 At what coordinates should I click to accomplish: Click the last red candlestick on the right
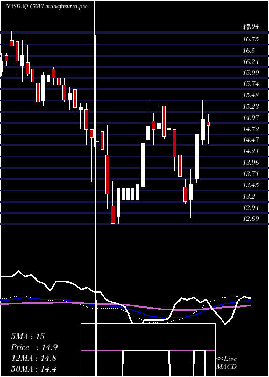(208, 124)
